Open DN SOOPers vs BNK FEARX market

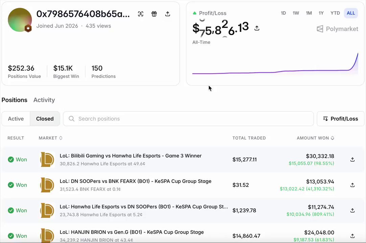(136, 181)
